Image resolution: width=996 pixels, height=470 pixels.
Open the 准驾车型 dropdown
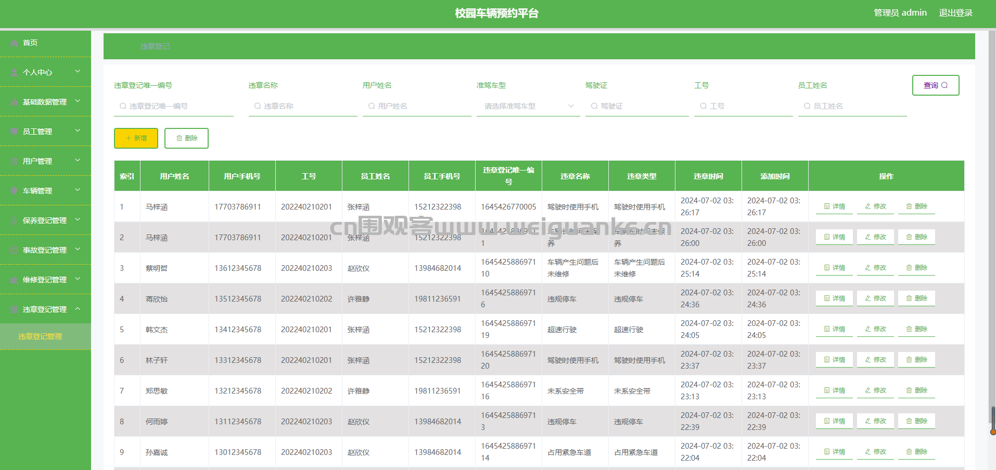528,106
